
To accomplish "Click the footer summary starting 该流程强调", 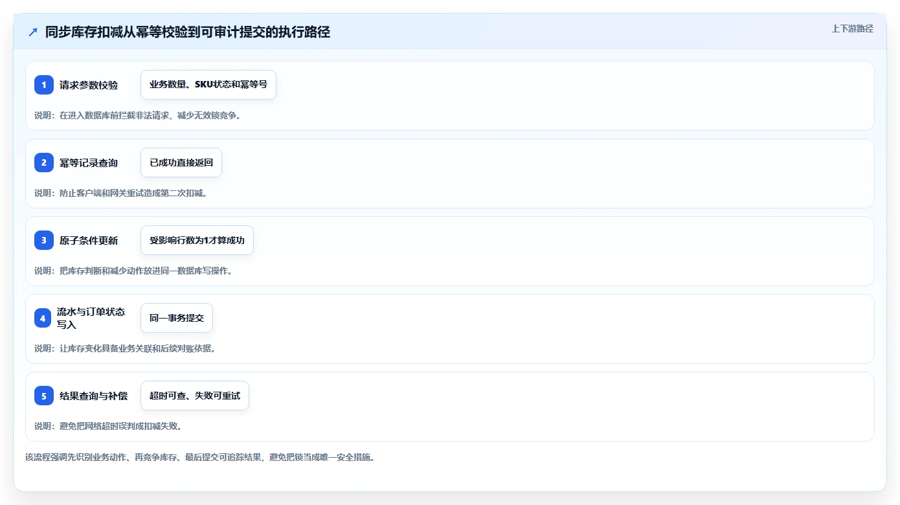I will point(200,457).
